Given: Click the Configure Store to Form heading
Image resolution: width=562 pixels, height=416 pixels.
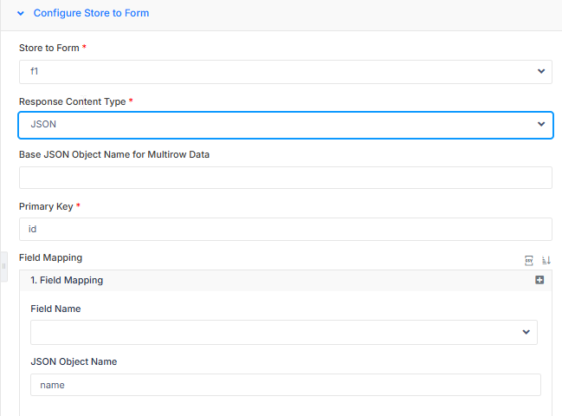Looking at the screenshot, I should (x=91, y=14).
